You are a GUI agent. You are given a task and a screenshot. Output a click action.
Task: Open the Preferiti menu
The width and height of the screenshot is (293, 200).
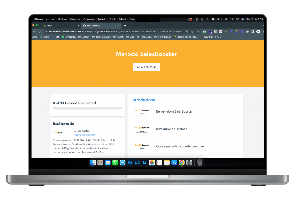point(102,19)
